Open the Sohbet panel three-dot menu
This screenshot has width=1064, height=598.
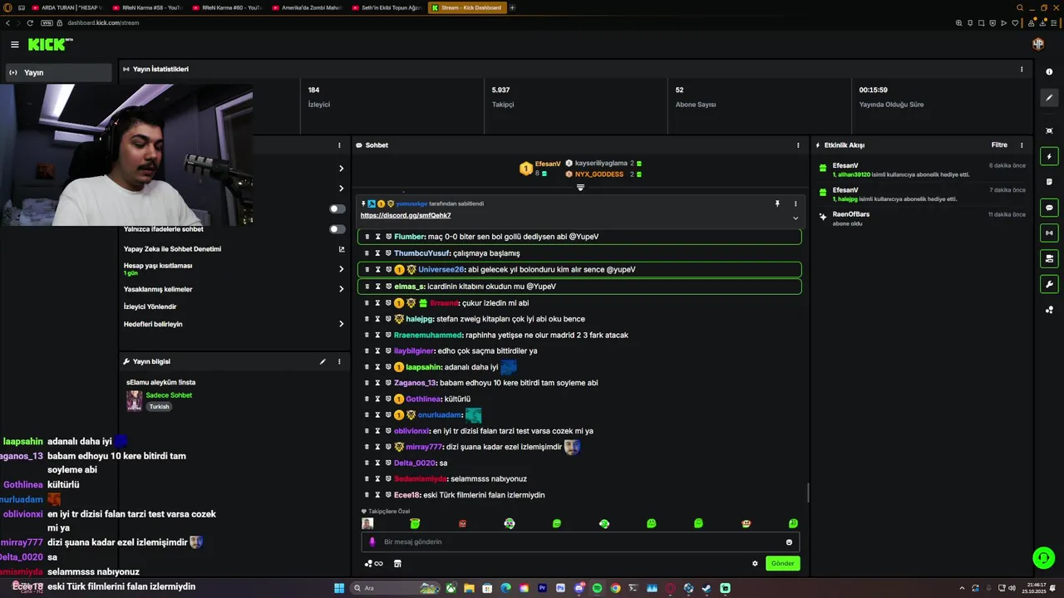[798, 145]
